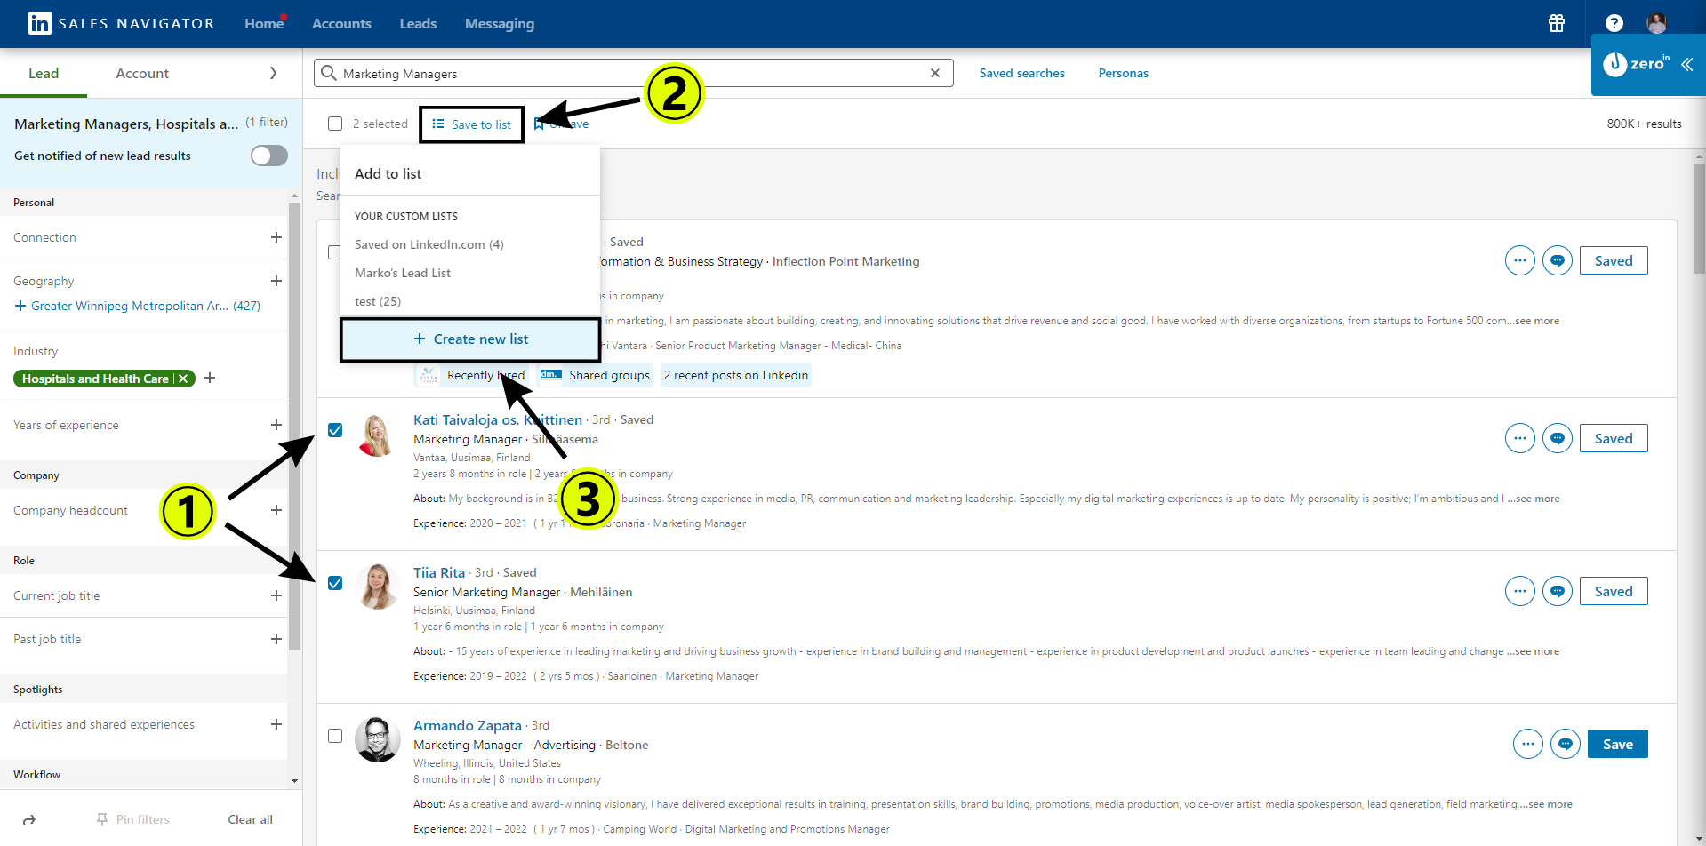Click see more on Tiia Rita's About

point(1534,651)
